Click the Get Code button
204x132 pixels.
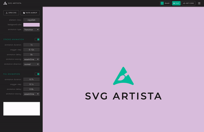pyautogui.click(x=188, y=3)
